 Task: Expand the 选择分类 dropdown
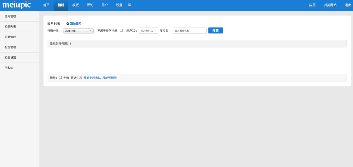pos(78,31)
